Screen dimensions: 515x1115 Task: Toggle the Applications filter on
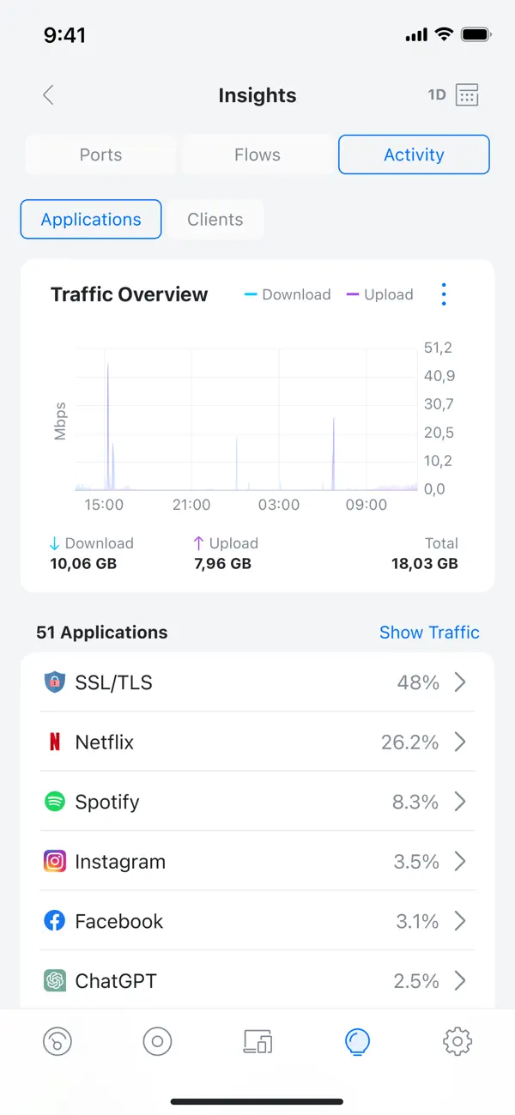90,219
